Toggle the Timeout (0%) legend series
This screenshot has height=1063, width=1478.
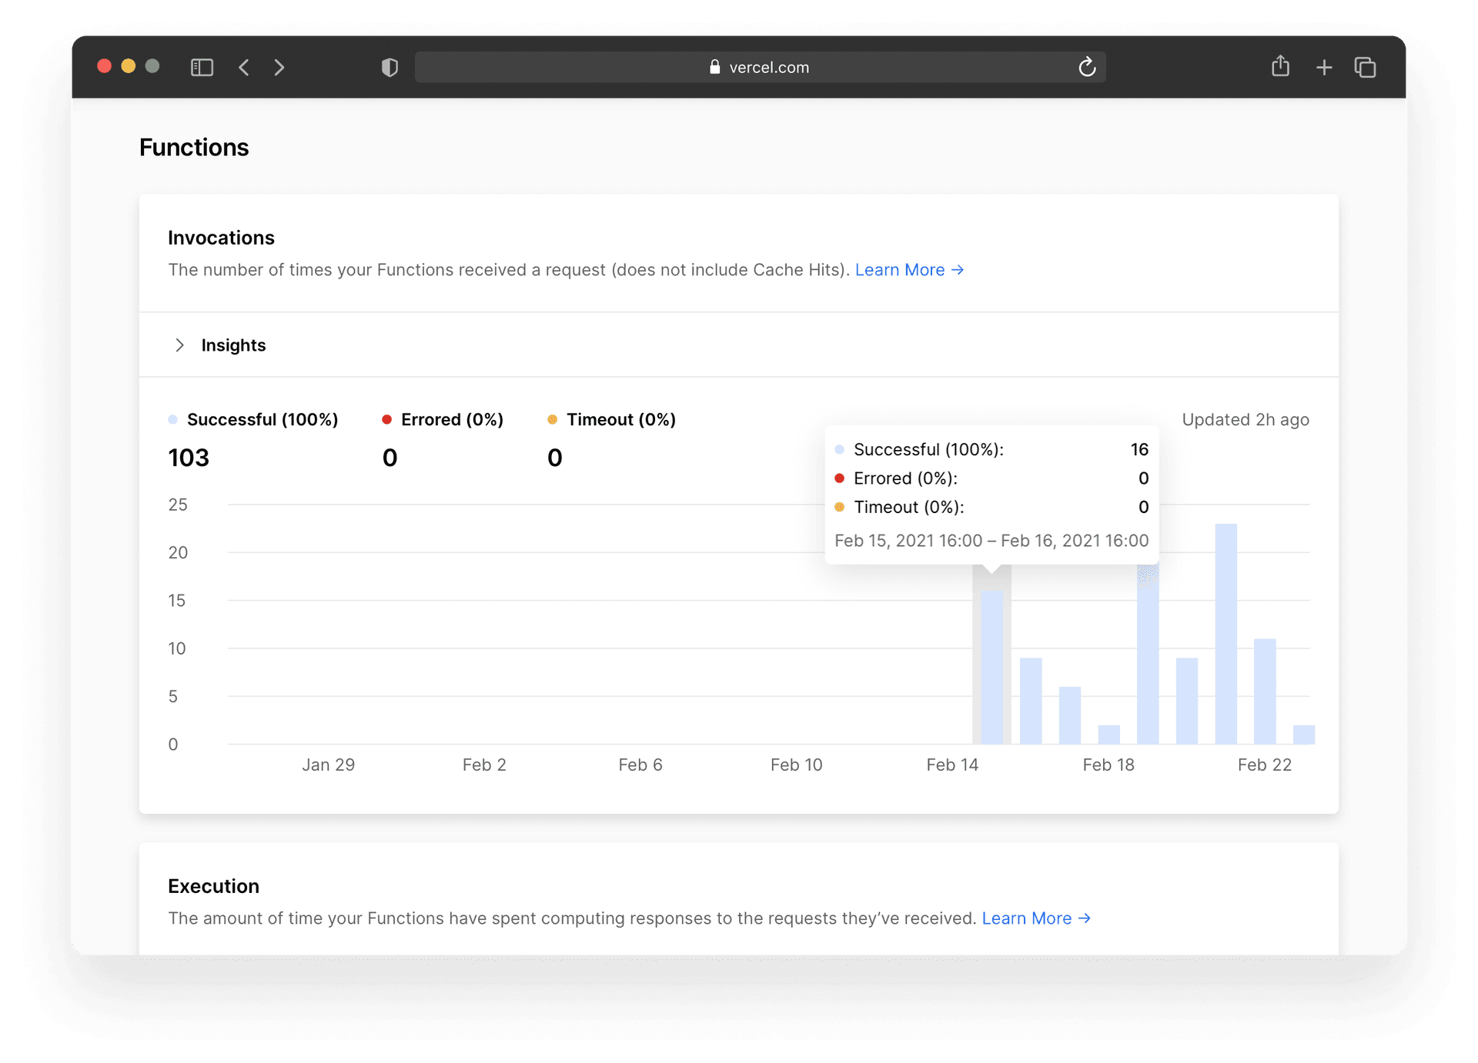613,420
